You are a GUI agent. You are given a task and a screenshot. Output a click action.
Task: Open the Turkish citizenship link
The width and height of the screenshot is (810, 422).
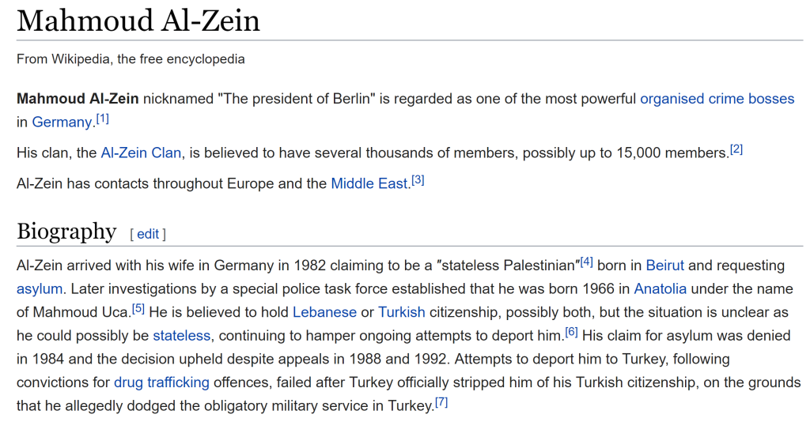[x=401, y=312]
